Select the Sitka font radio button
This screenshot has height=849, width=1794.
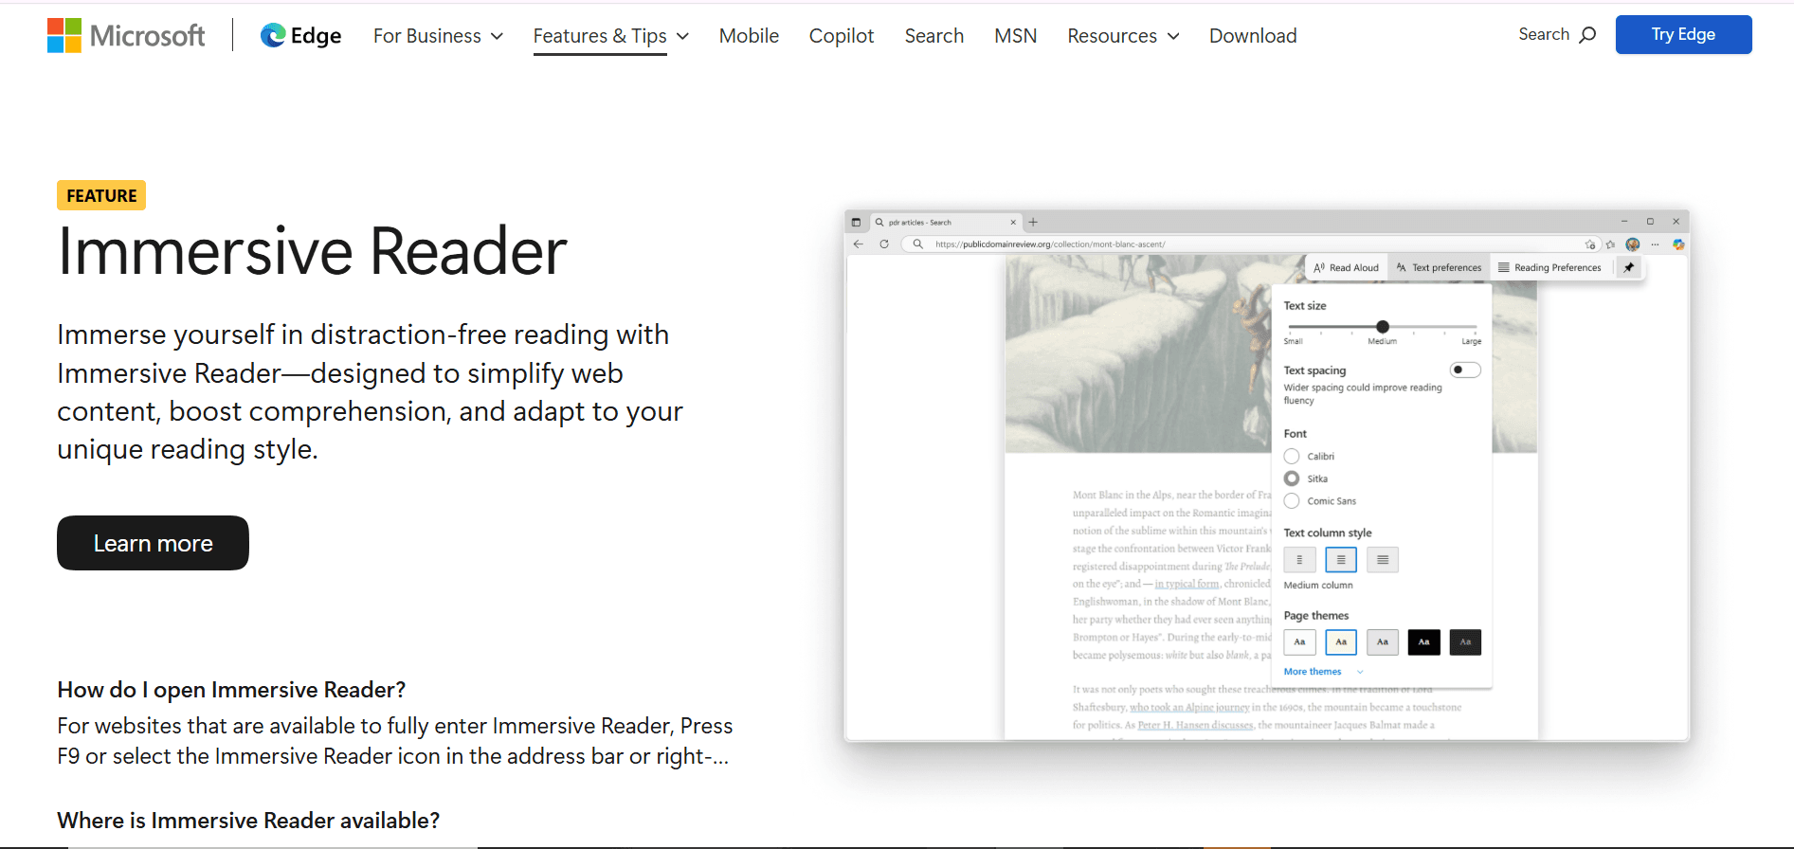(1292, 479)
